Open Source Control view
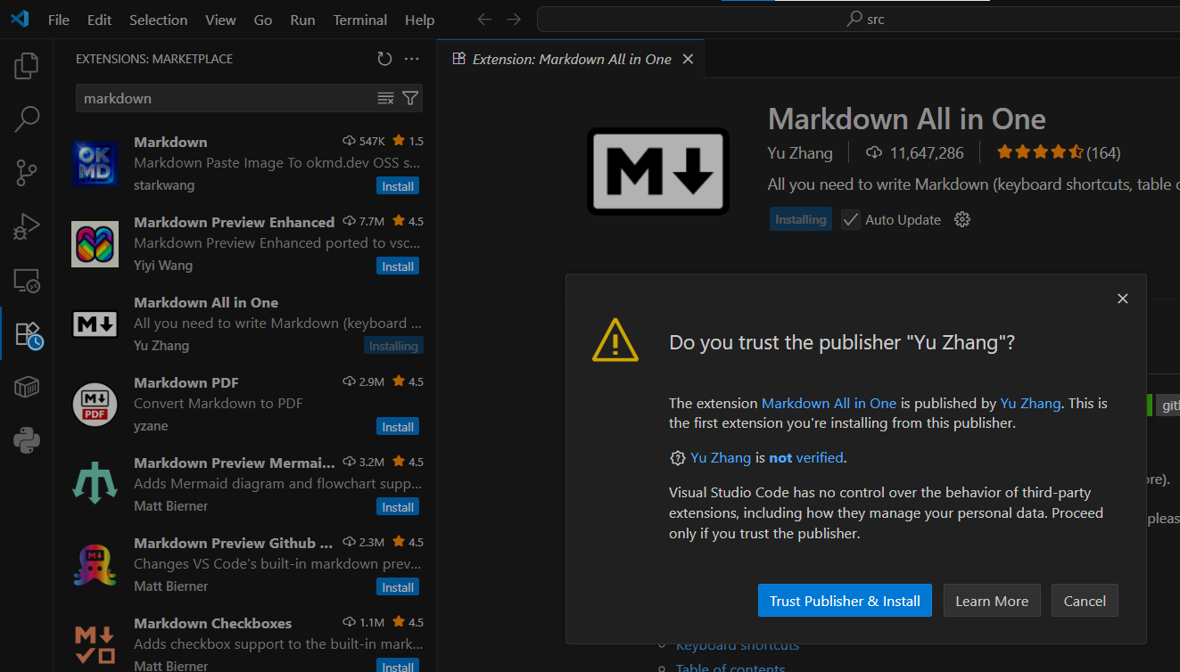1180x672 pixels. click(x=27, y=173)
